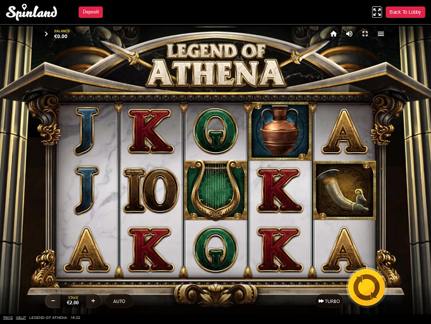Open the Help link
Viewport: 431px width, 324px height.
pyautogui.click(x=21, y=318)
